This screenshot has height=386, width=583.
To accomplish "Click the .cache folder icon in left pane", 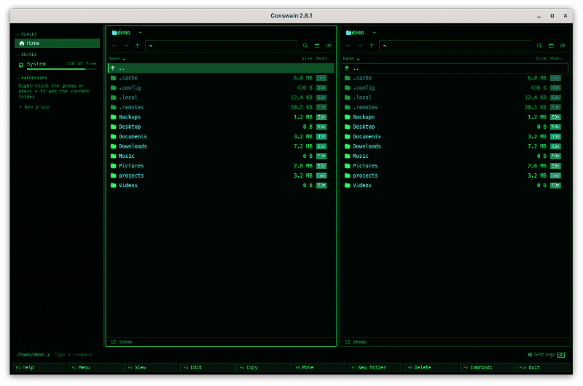I will coord(114,78).
